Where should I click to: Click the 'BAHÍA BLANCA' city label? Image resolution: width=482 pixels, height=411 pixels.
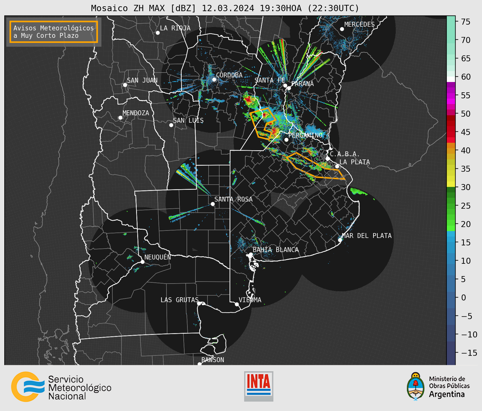click(x=276, y=250)
